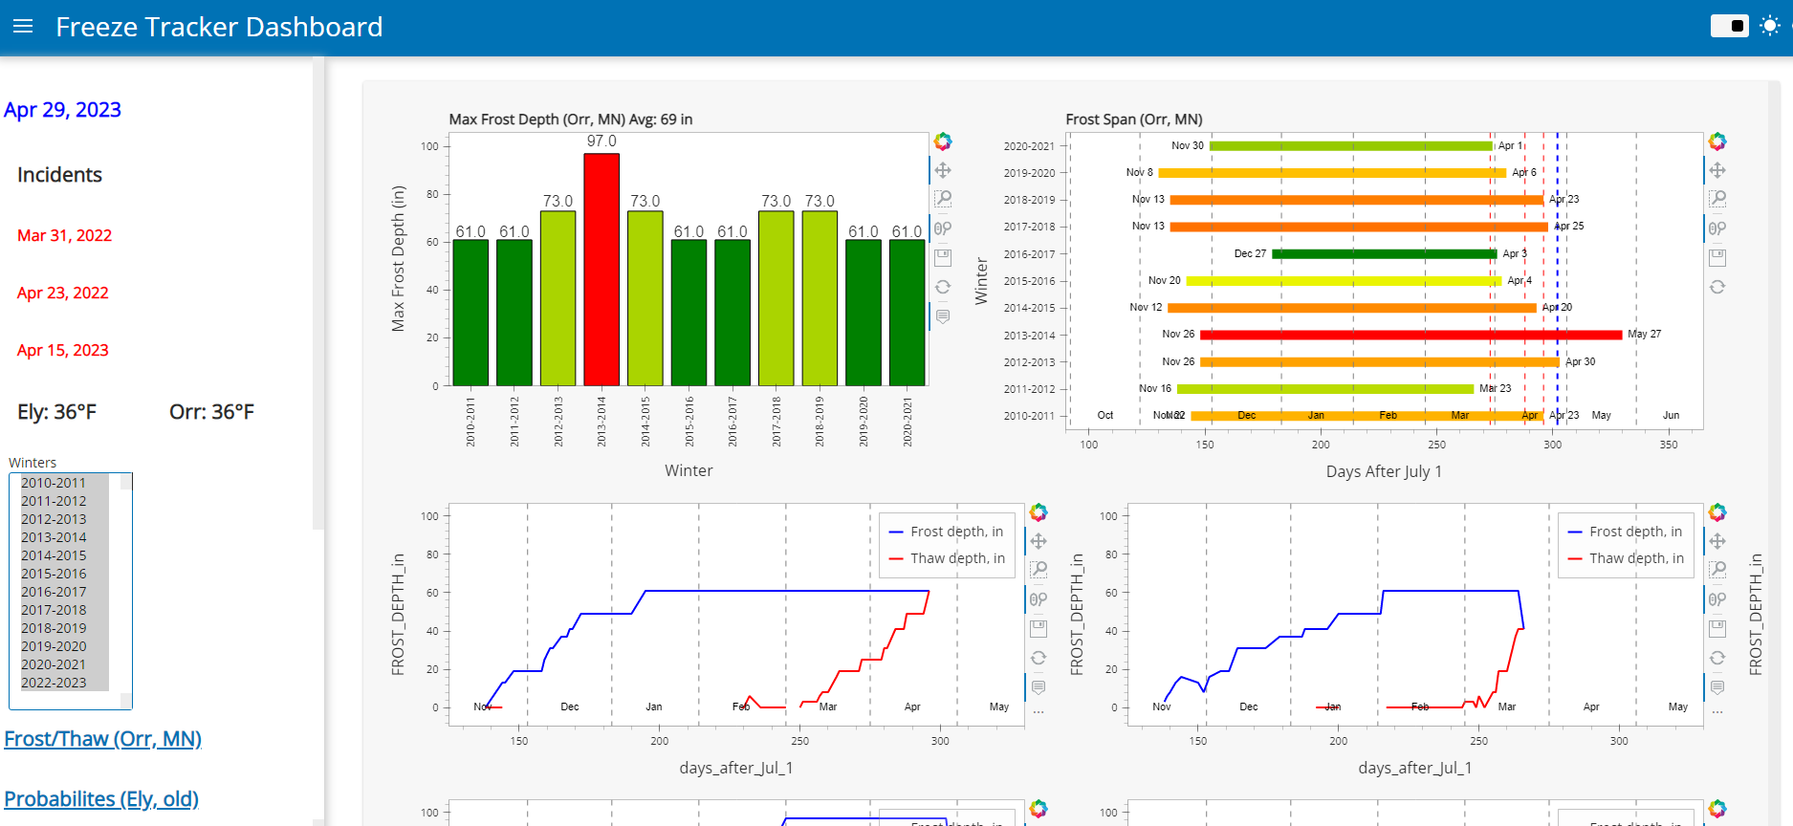Image resolution: width=1793 pixels, height=826 pixels.
Task: Click the Ely: 36°F temperature readout
Action: pyautogui.click(x=56, y=412)
